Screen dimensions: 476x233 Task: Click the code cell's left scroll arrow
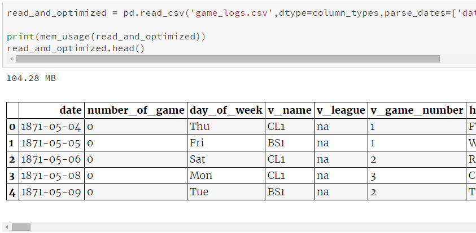pos(11,59)
